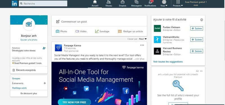225x105 pixels.
Task: Open VietnamWorks company name
Action: [x=171, y=37]
